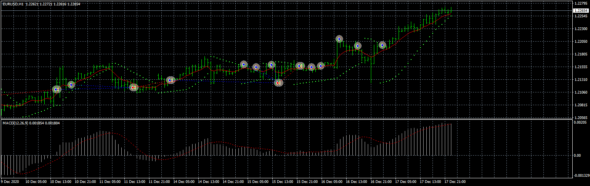Click the 10 Dec 05:00 time label
The width and height of the screenshot is (590, 186).
pos(36,181)
